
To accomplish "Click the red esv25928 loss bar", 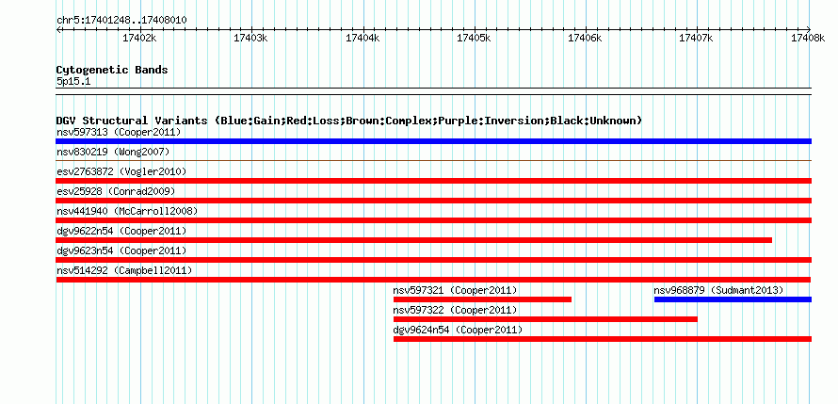I will coord(433,201).
